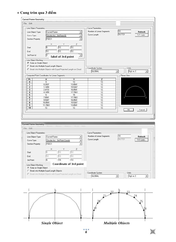Select Break into Multiple Equal Length Objects, upper dialog
The height and width of the screenshot is (242, 176).
pos(28,66)
